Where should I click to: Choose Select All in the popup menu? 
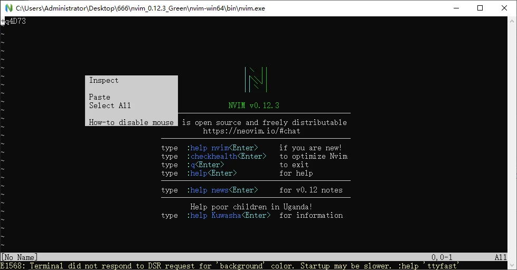[110, 105]
